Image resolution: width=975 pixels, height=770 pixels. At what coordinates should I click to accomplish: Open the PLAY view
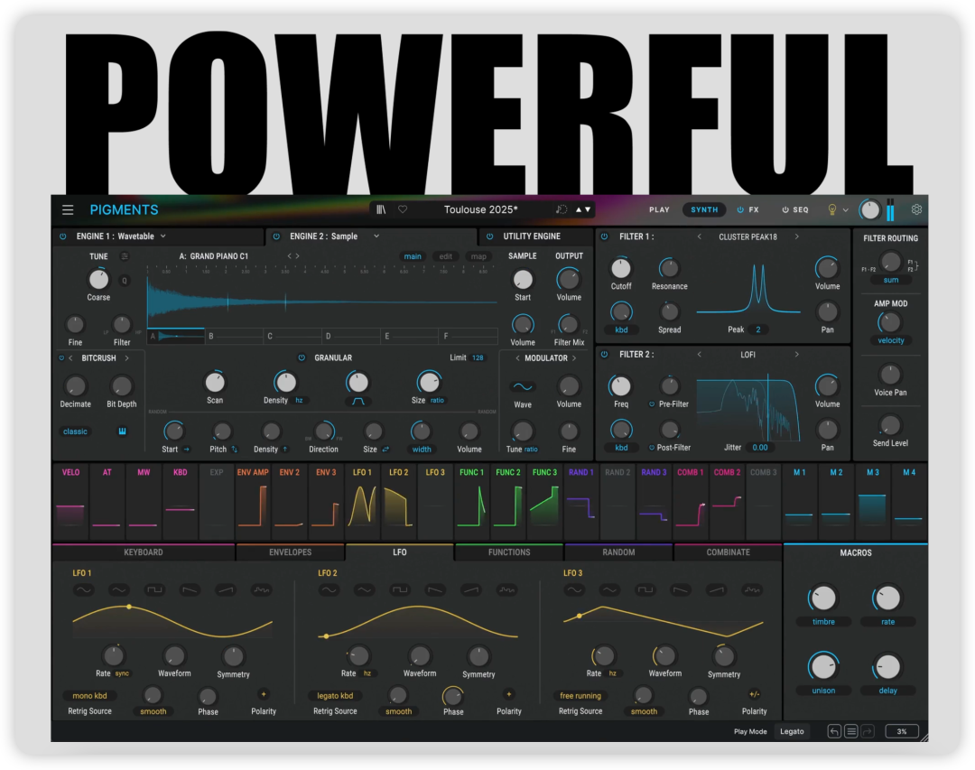(x=659, y=209)
